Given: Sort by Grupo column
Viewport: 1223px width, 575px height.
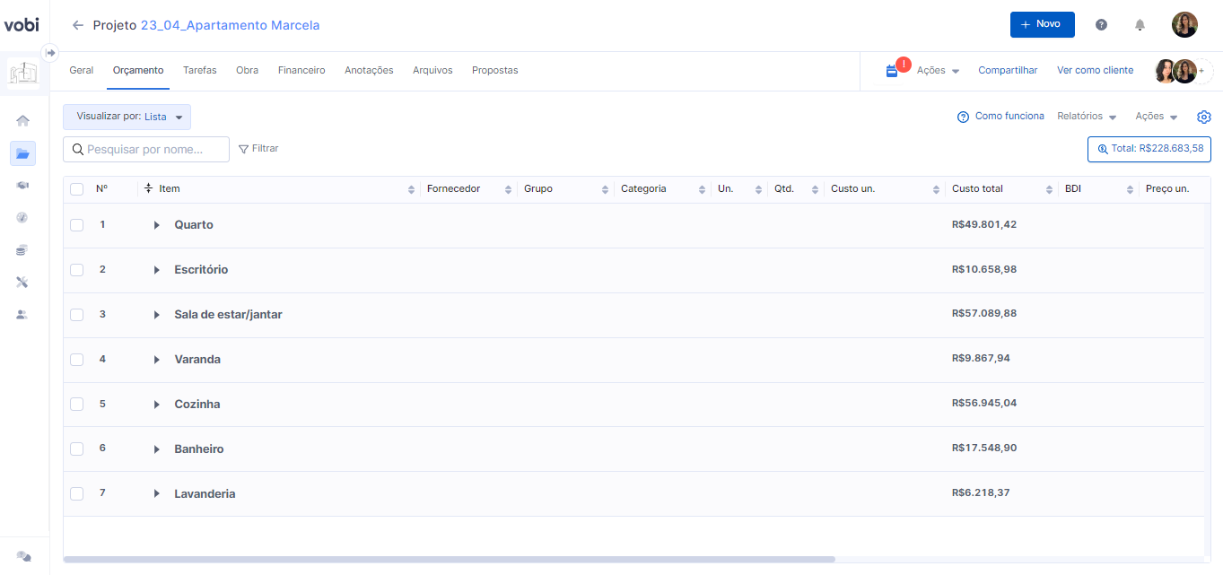Looking at the screenshot, I should (605, 189).
